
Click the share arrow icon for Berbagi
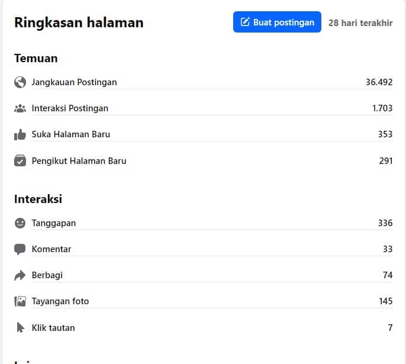(20, 275)
